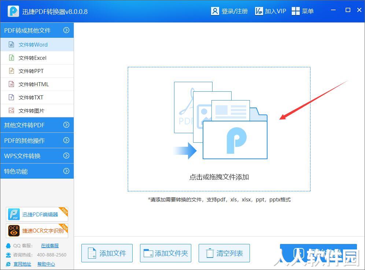Choose the 文件转Excel option

[x=37, y=58]
